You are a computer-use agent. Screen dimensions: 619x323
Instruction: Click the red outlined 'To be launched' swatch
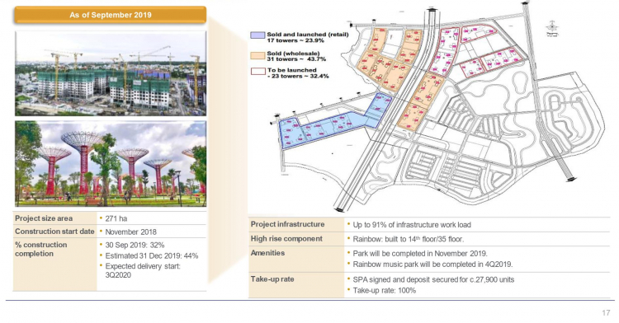pyautogui.click(x=258, y=72)
